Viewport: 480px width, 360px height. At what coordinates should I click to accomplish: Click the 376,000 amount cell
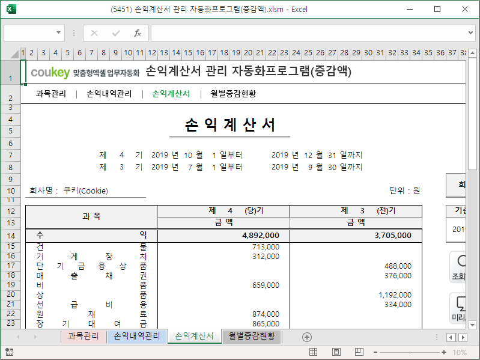coord(356,275)
